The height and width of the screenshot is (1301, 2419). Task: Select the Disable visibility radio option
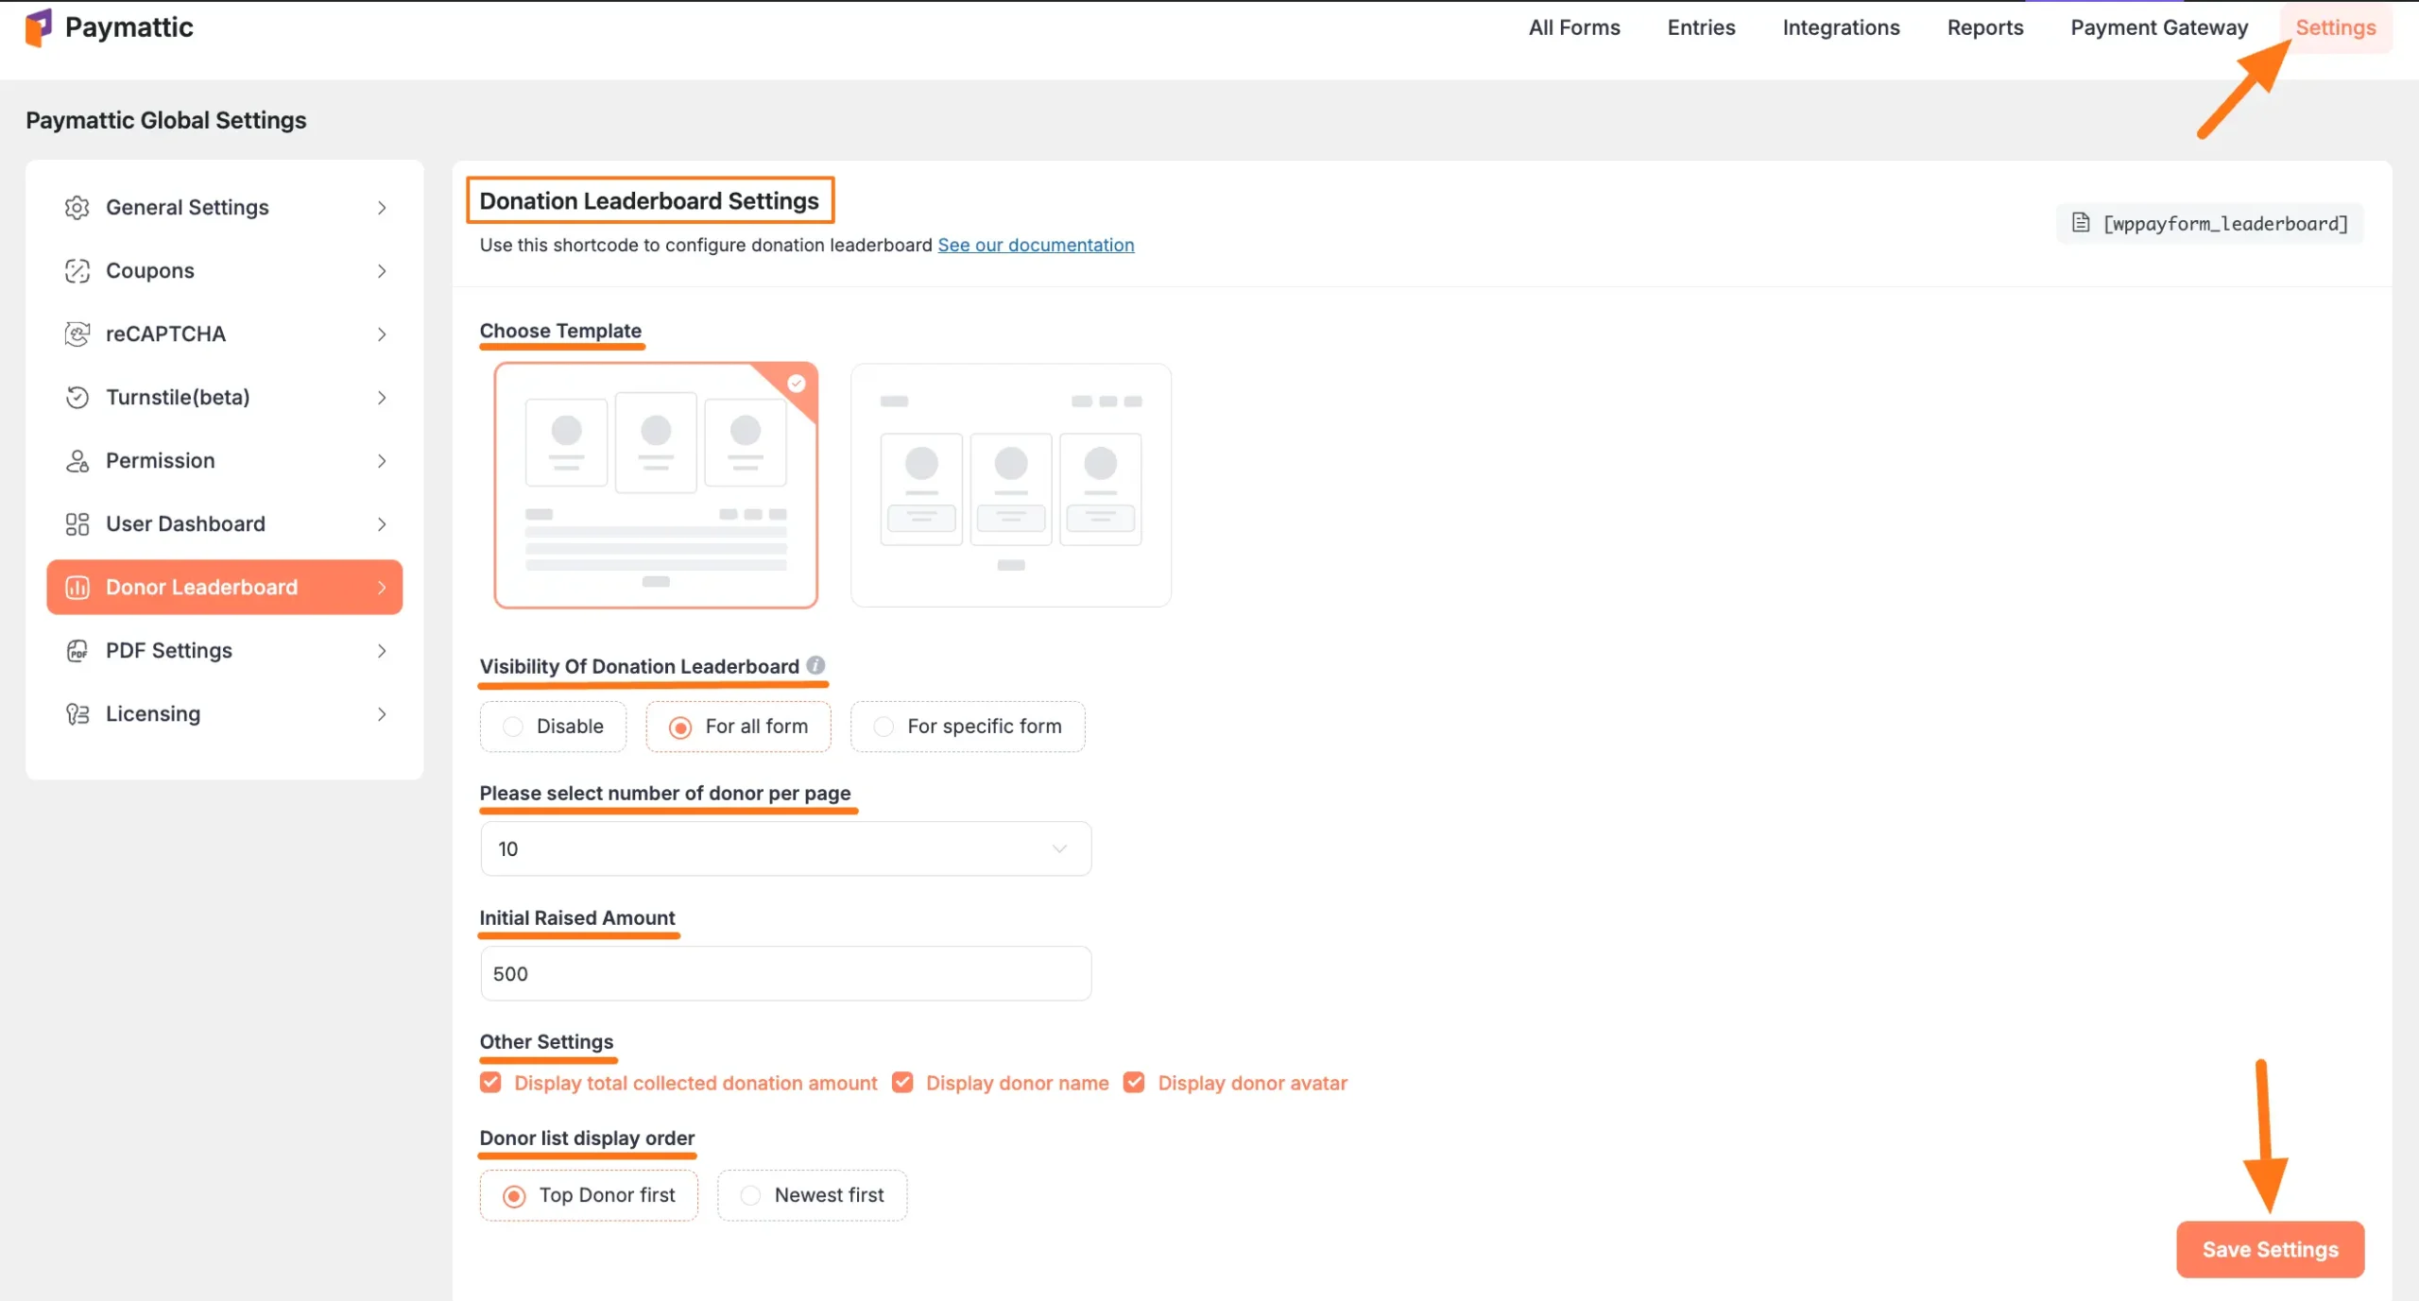tap(553, 727)
